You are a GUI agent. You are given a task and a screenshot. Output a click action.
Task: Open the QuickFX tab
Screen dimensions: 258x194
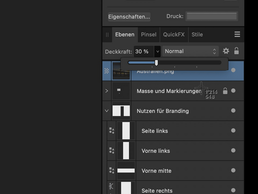click(174, 35)
